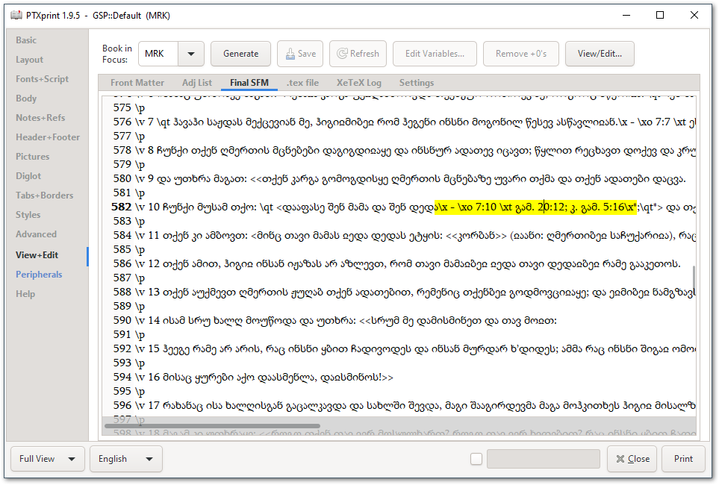This screenshot has width=719, height=485.
Task: Open the .tex file tab
Action: [x=302, y=83]
